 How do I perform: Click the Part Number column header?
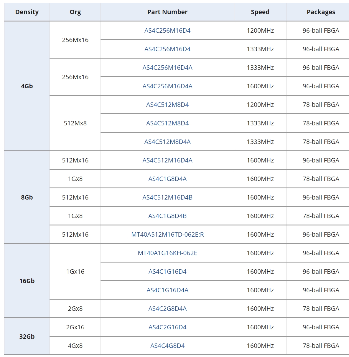pyautogui.click(x=167, y=12)
